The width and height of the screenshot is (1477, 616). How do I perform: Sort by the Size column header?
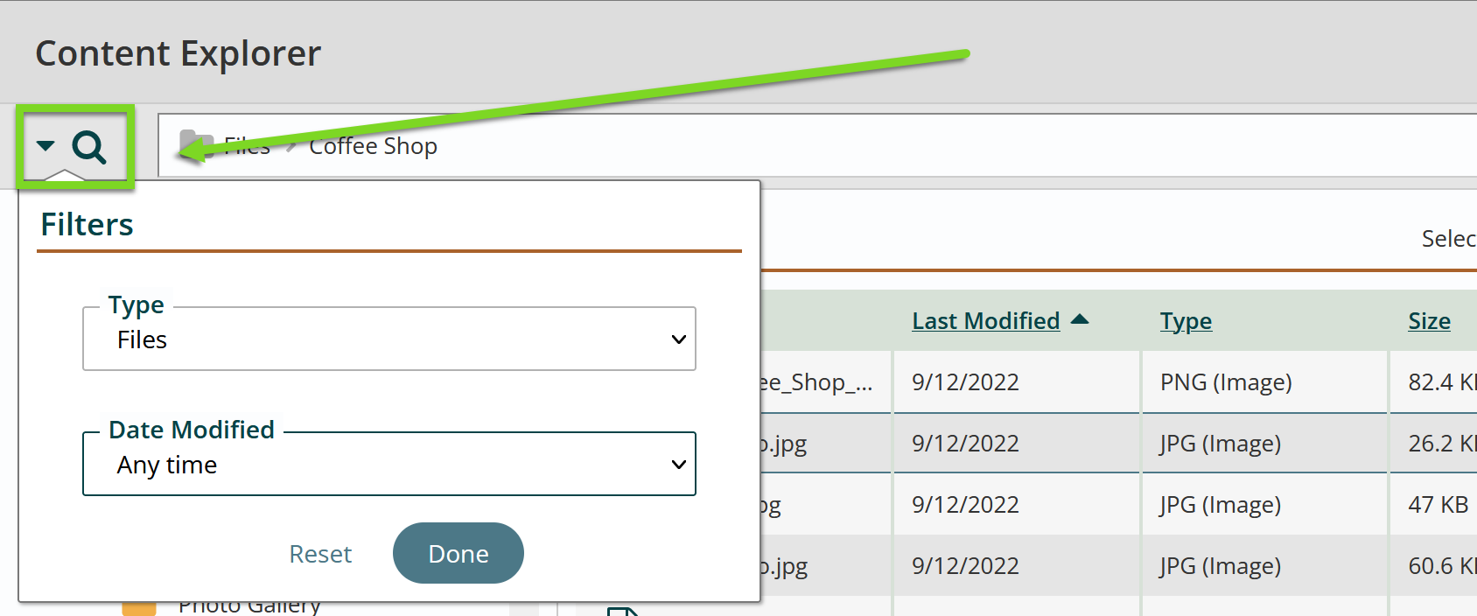1429,321
